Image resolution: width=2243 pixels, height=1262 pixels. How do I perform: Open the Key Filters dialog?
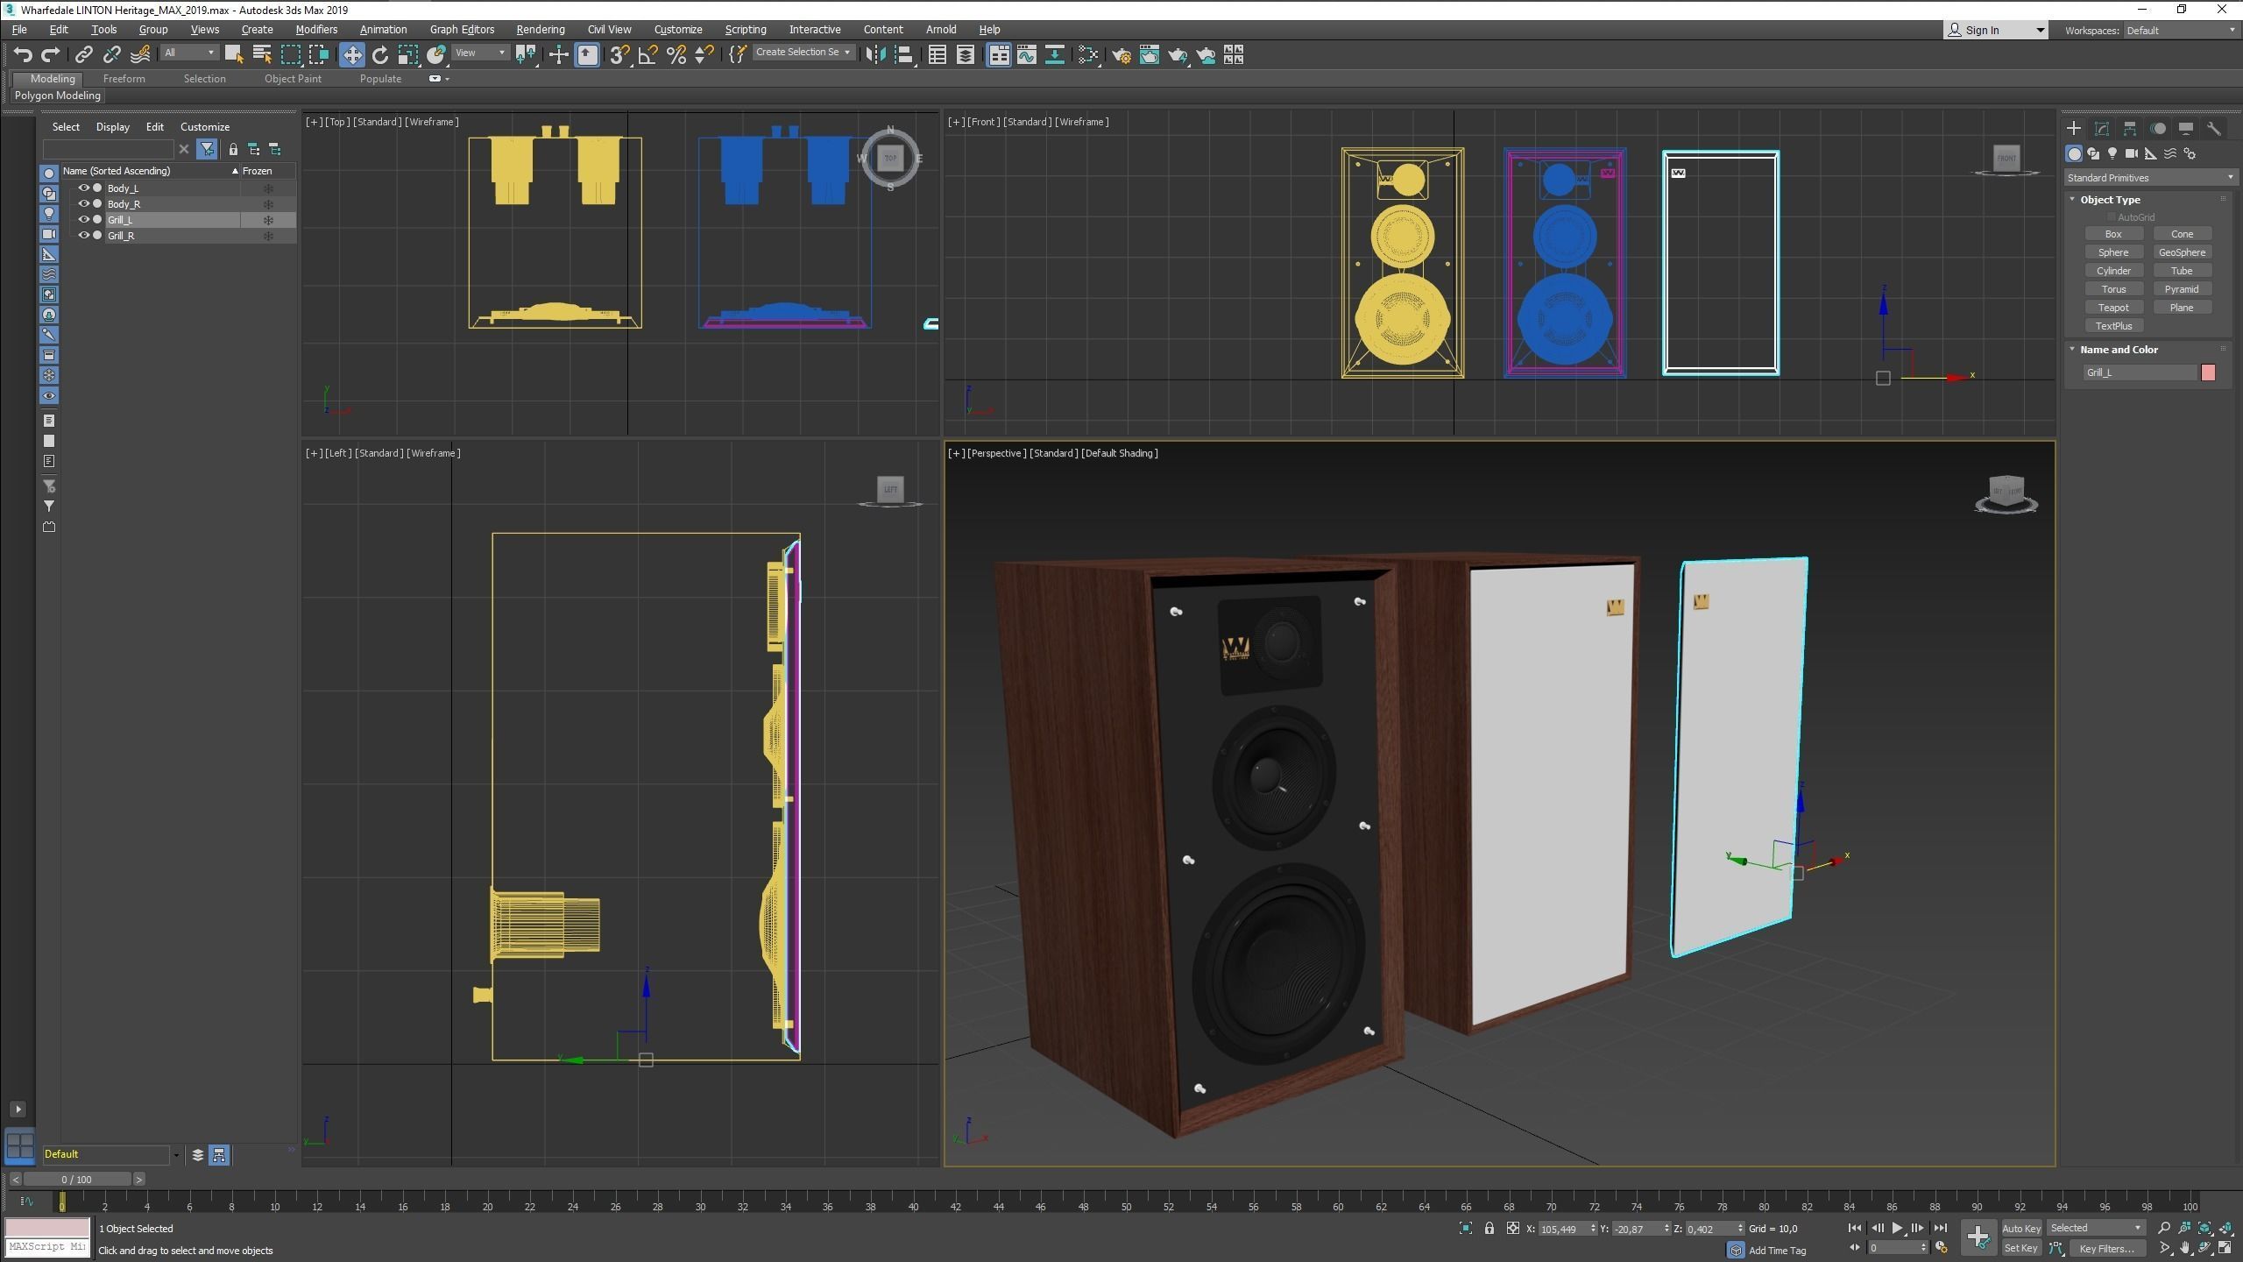pyautogui.click(x=2107, y=1248)
